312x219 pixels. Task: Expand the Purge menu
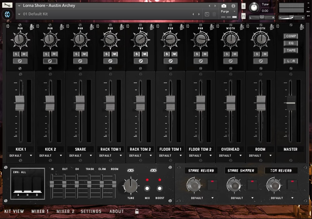click(x=228, y=12)
